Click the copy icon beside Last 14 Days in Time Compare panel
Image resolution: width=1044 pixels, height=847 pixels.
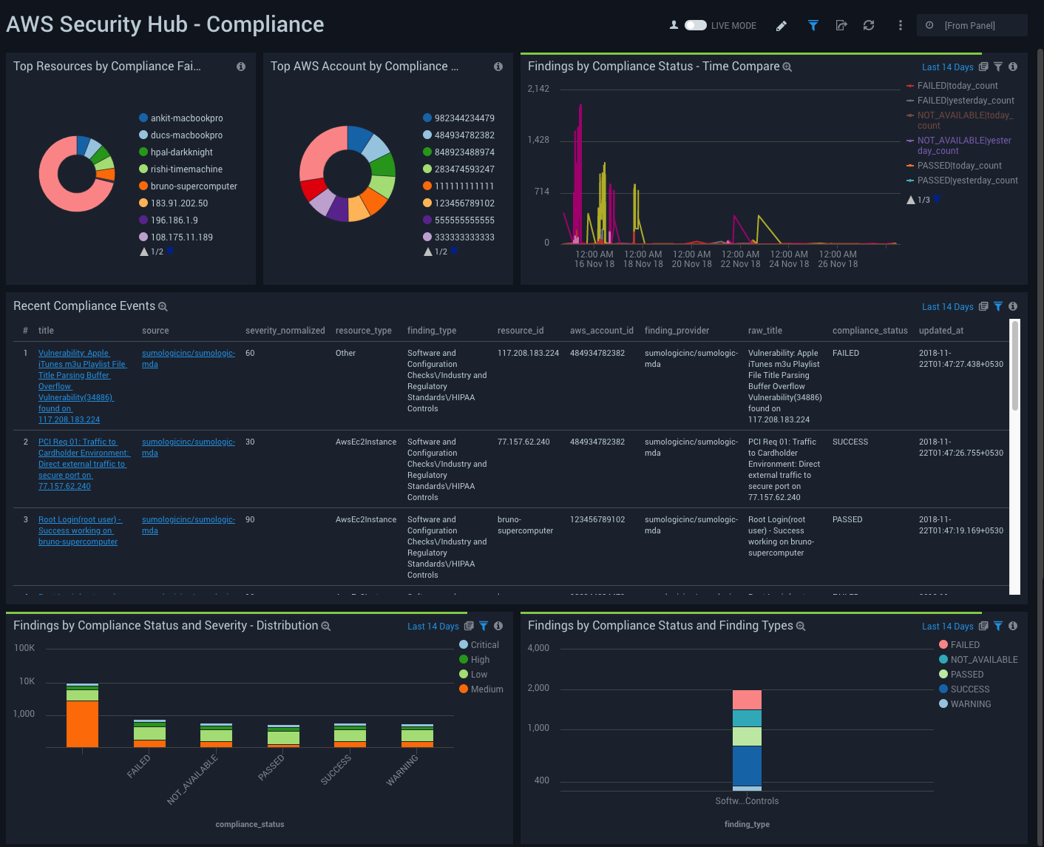(983, 67)
